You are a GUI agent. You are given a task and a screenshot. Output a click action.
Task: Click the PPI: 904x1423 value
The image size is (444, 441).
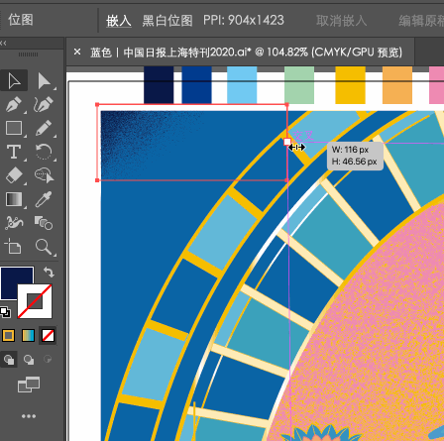244,21
